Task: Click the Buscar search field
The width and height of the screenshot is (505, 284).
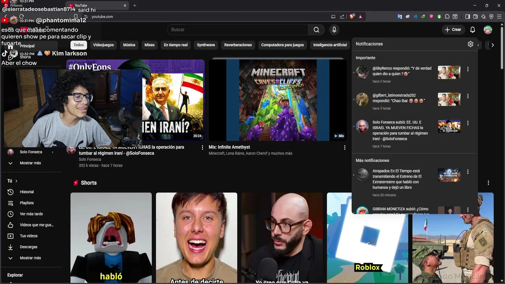Action: [238, 30]
